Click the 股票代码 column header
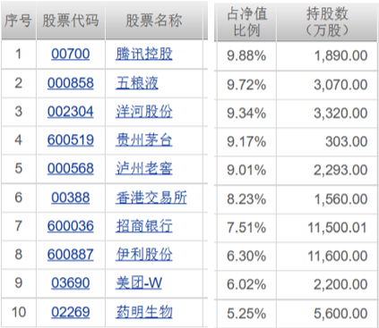The height and width of the screenshot is (328, 379). [x=71, y=21]
